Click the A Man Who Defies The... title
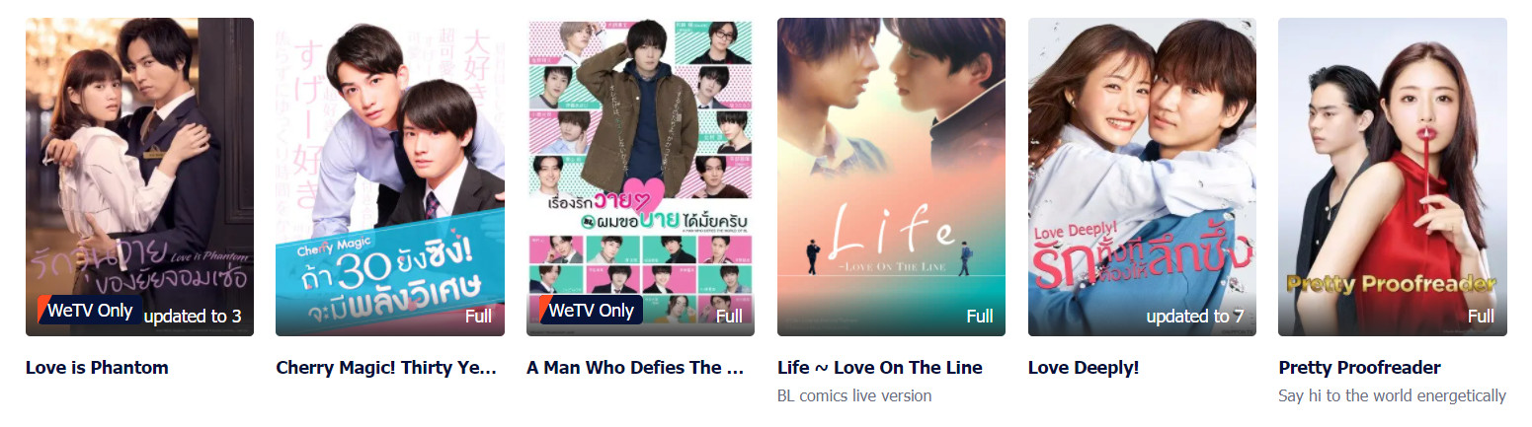This screenshot has width=1532, height=427. click(635, 368)
